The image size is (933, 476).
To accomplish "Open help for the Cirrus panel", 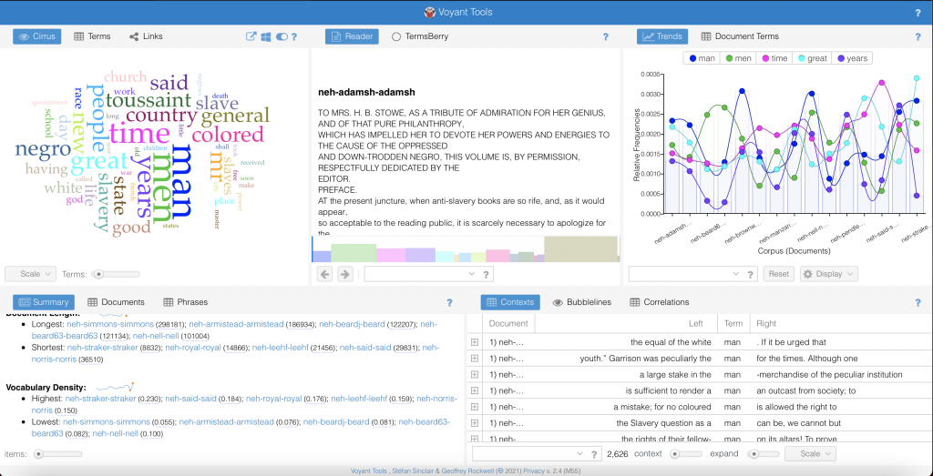I will pos(294,36).
